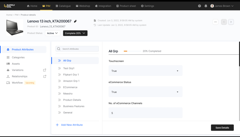Open Variations external link icon
Image resolution: width=240 pixels, height=137 pixels.
tap(44, 70)
